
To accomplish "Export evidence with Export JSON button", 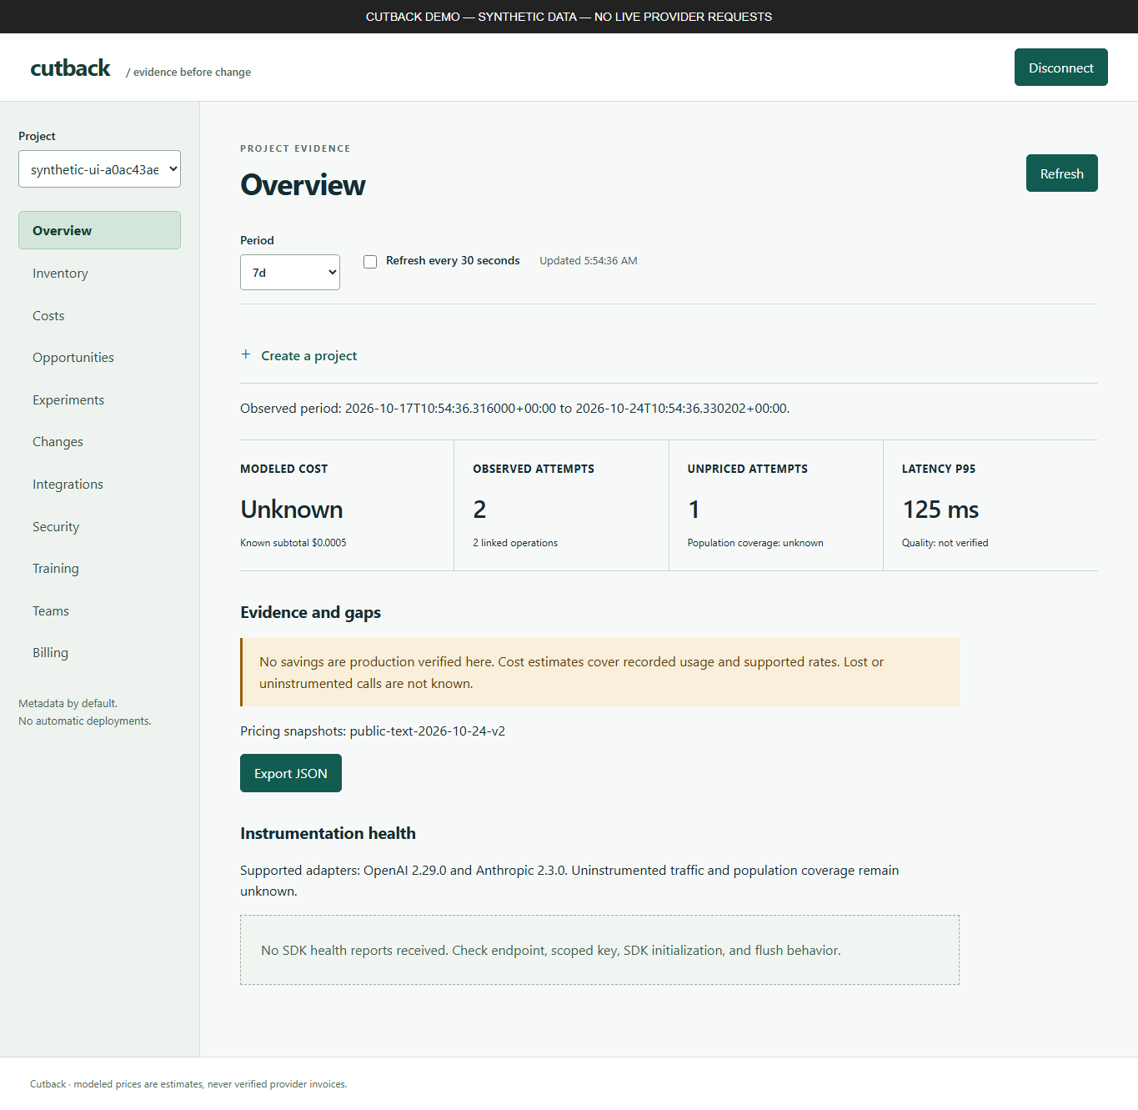I will pyautogui.click(x=291, y=773).
